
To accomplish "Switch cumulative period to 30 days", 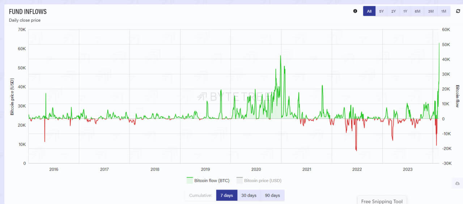I will [249, 195].
